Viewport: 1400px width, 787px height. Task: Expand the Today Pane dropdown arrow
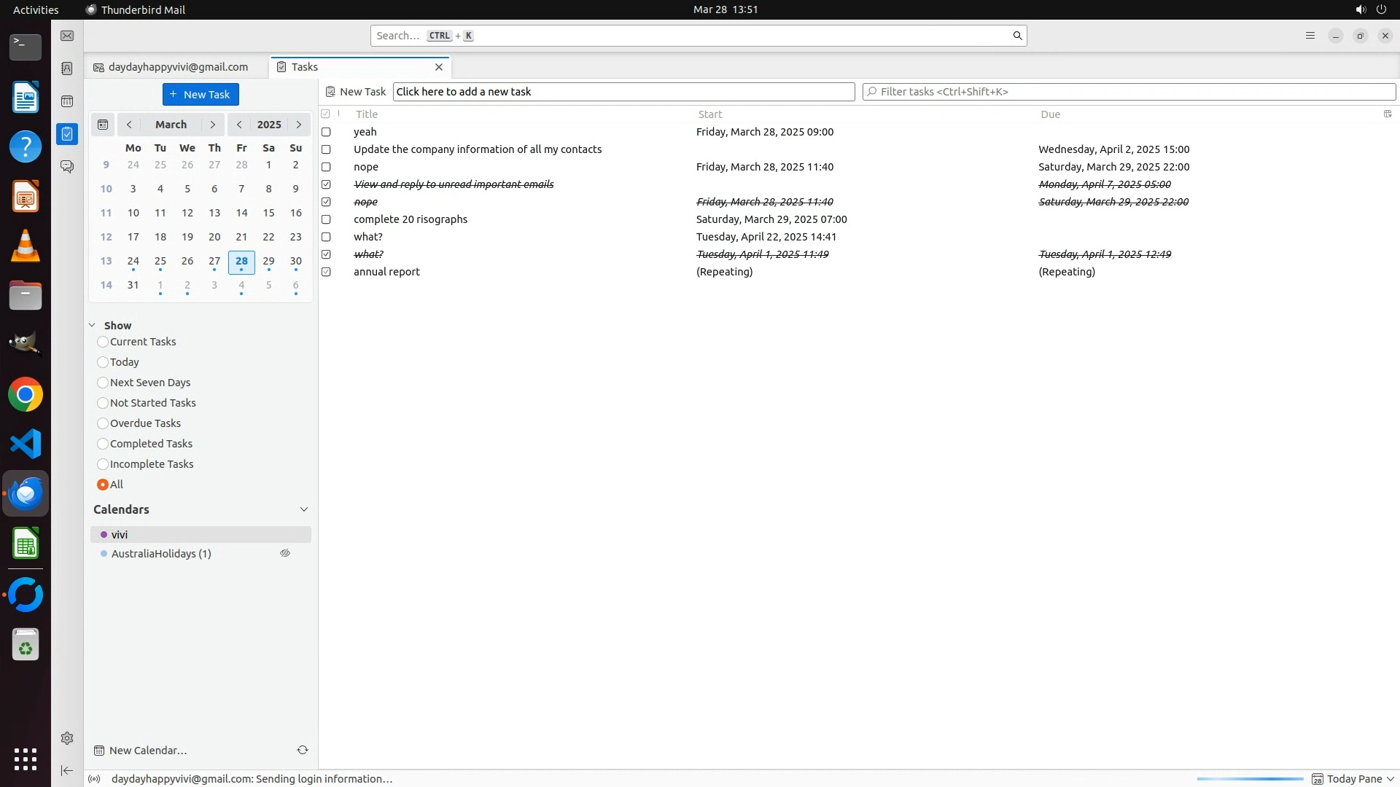(x=1391, y=779)
